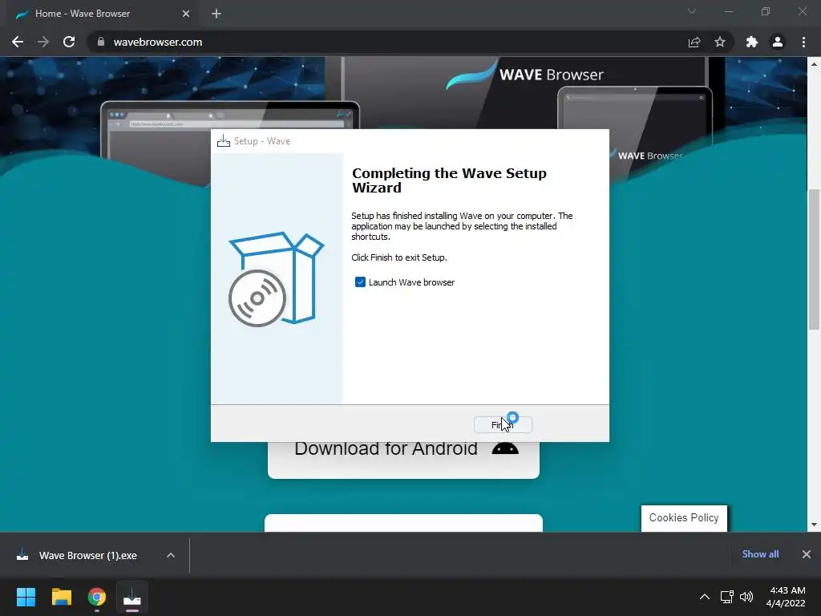Bookmark this page with the star icon
The image size is (821, 616).
tap(720, 42)
